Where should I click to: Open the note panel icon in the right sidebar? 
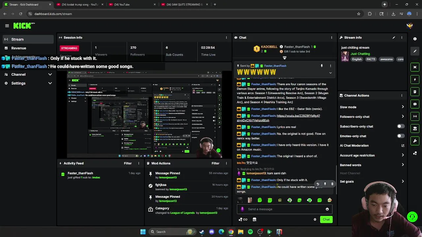click(415, 92)
